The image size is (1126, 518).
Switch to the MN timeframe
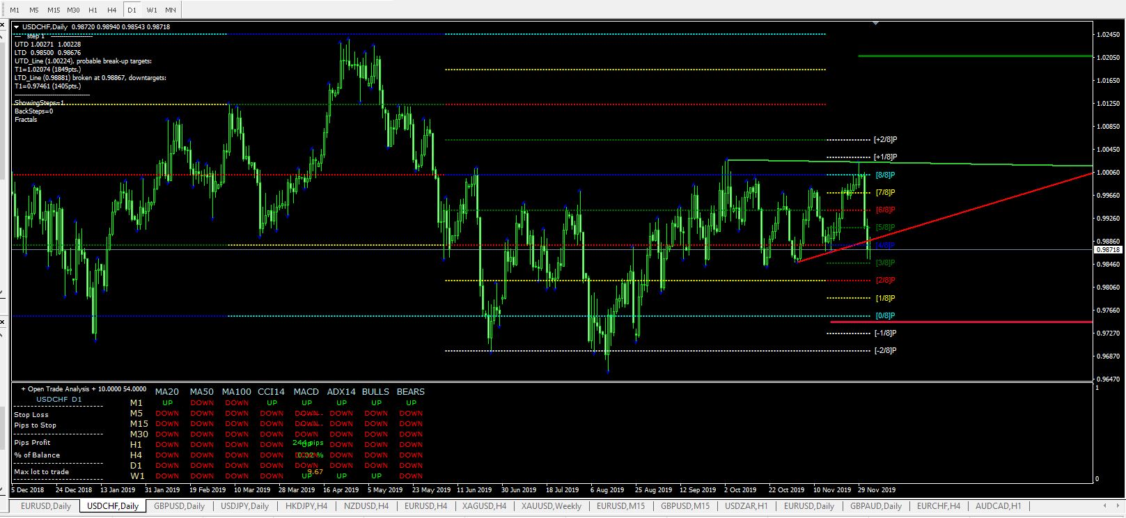[x=171, y=10]
